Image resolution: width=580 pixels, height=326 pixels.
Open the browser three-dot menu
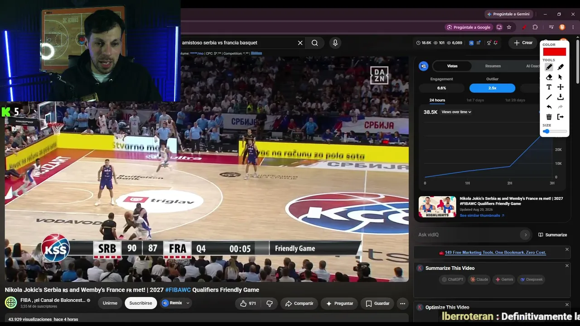pyautogui.click(x=573, y=27)
